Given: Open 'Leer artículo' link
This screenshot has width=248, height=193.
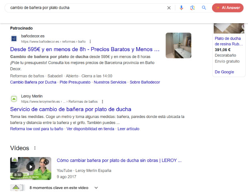Looking at the screenshot, I should 128,129.
